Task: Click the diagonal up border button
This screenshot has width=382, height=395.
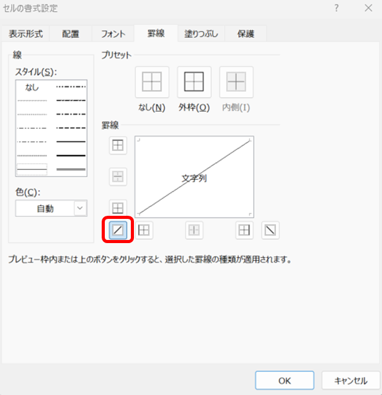Action: tap(118, 231)
